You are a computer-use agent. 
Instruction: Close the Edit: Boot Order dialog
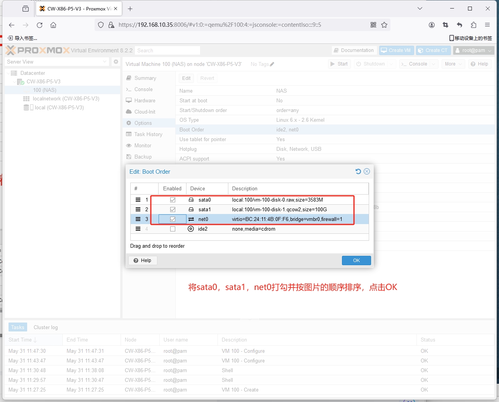[x=367, y=171]
